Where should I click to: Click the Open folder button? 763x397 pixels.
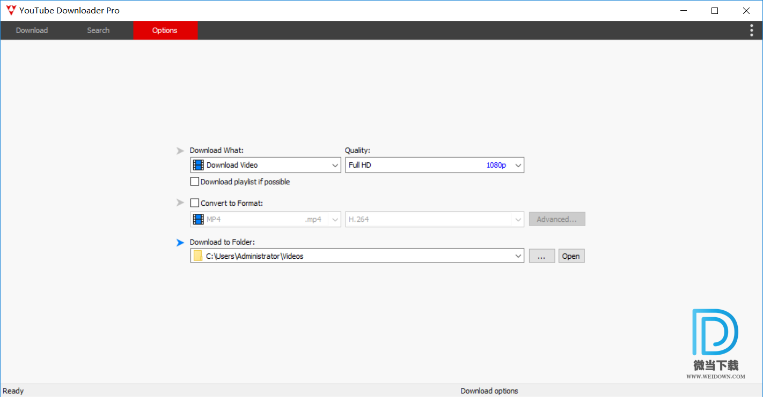571,256
